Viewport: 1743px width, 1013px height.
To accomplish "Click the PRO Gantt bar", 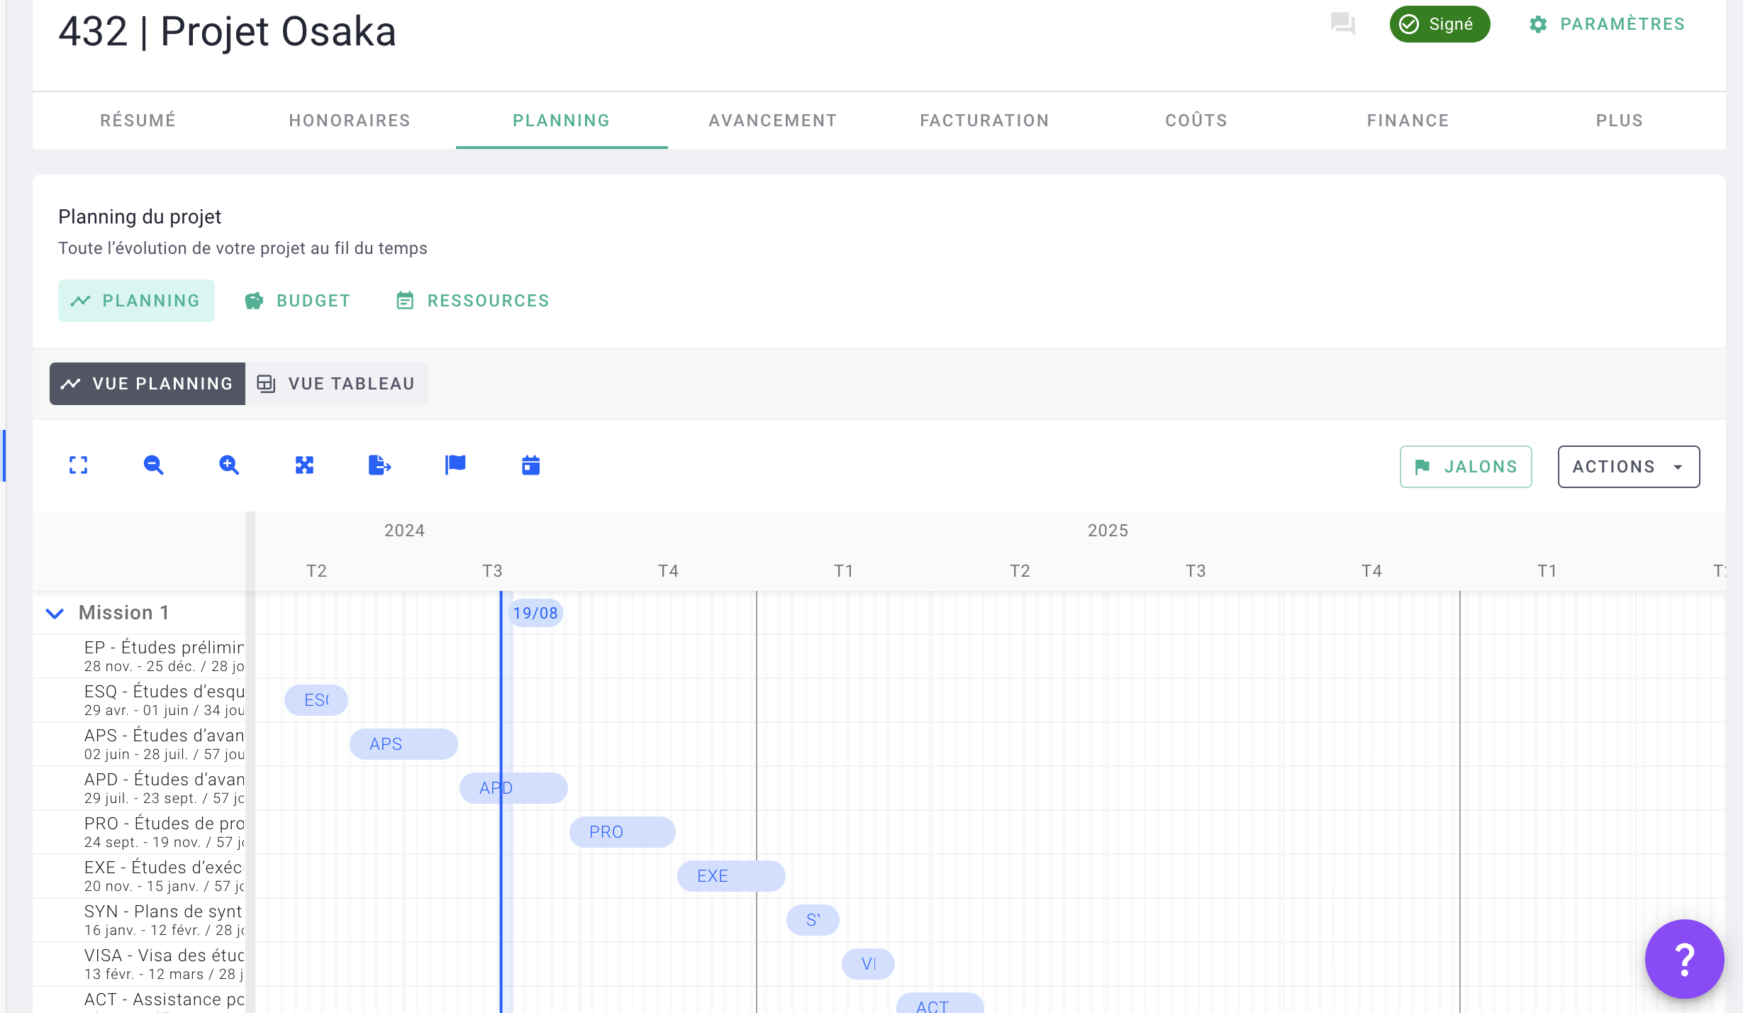I will [623, 832].
